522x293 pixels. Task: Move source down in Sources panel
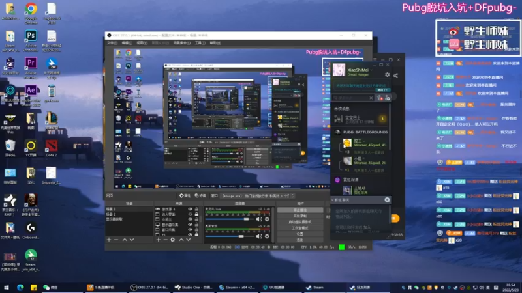tap(189, 240)
